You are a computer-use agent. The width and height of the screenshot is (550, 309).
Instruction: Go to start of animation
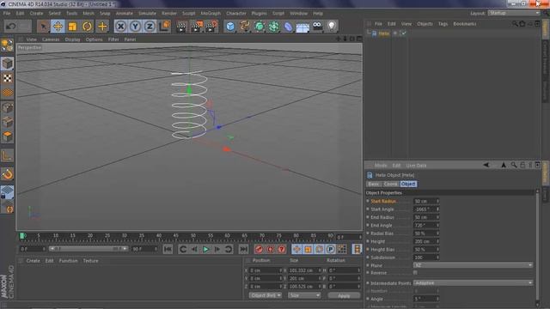[x=168, y=249]
